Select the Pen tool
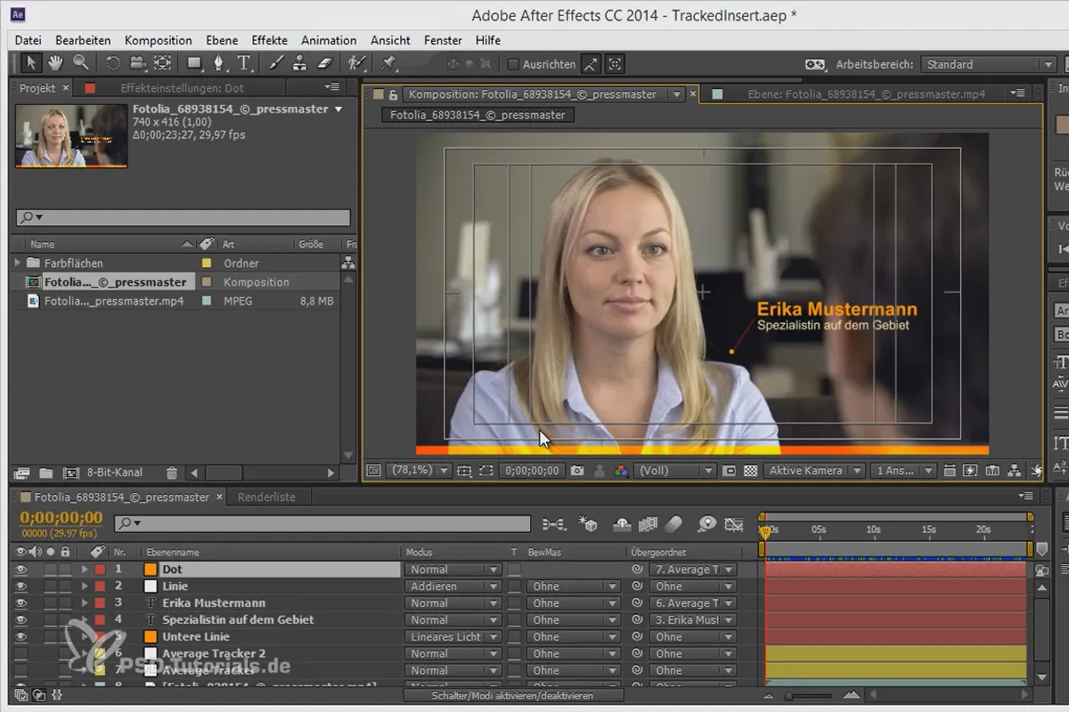1069x712 pixels. pos(219,63)
